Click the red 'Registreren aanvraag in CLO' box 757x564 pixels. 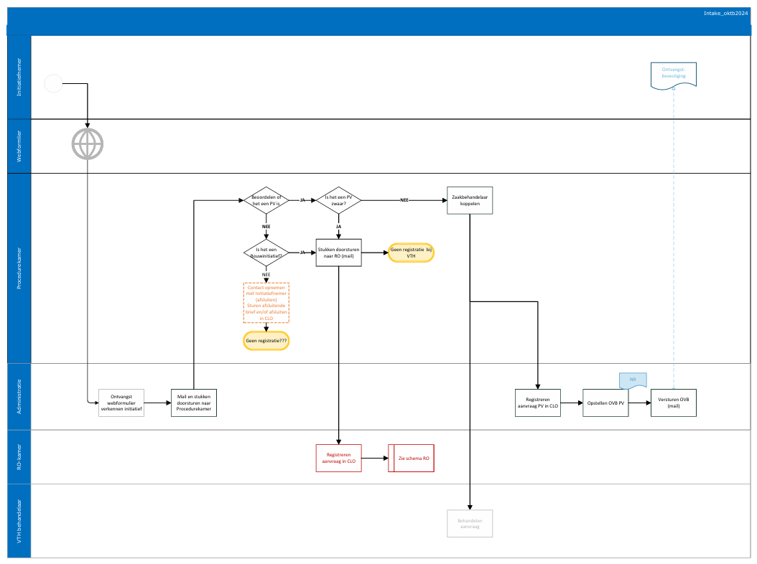338,458
